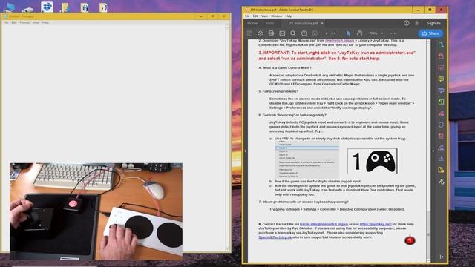
Task: Click the magnifier search icon in Acrobat
Action: point(293,33)
